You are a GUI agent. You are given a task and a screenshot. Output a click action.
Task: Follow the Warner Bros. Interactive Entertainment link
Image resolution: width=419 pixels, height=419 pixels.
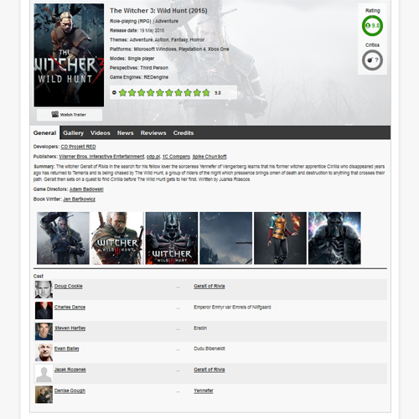click(x=101, y=157)
